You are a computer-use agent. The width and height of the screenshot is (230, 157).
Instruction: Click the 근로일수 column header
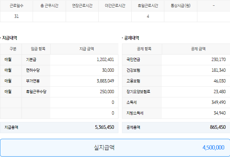coord(17,6)
